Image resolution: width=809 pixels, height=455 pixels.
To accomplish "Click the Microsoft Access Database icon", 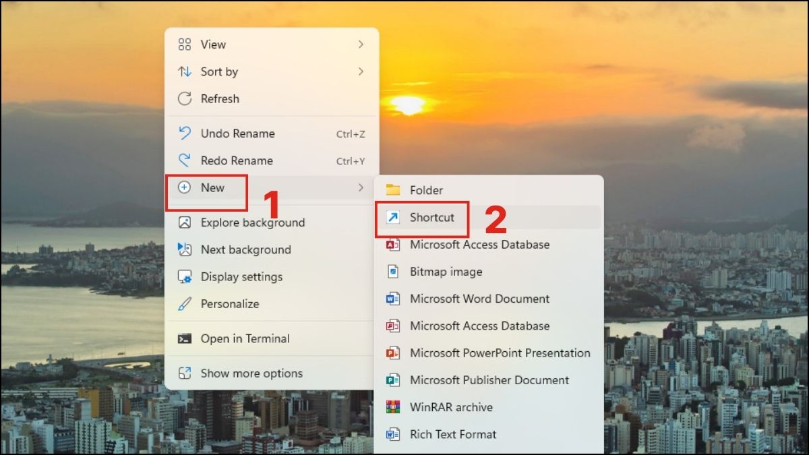I will pos(394,244).
